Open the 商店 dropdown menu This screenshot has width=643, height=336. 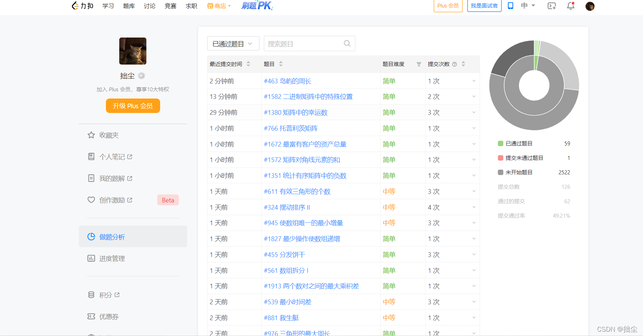coord(219,6)
